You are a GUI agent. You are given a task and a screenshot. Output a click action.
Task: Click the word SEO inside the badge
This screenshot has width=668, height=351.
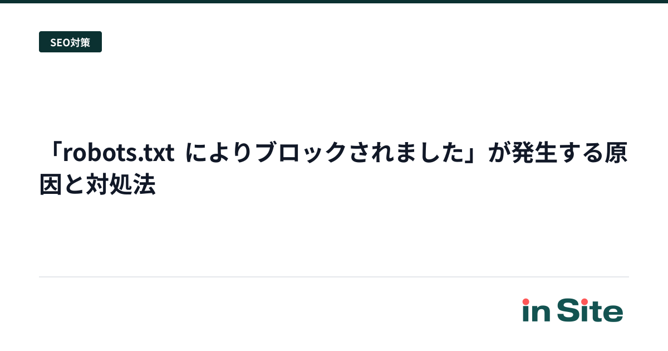click(x=60, y=42)
